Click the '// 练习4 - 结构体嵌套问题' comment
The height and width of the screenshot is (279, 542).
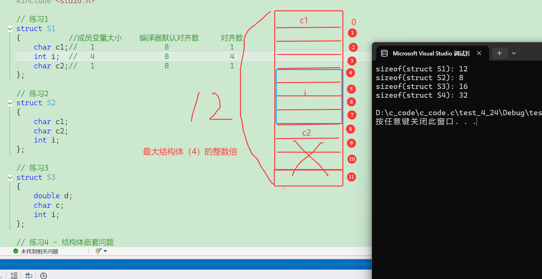pos(65,242)
